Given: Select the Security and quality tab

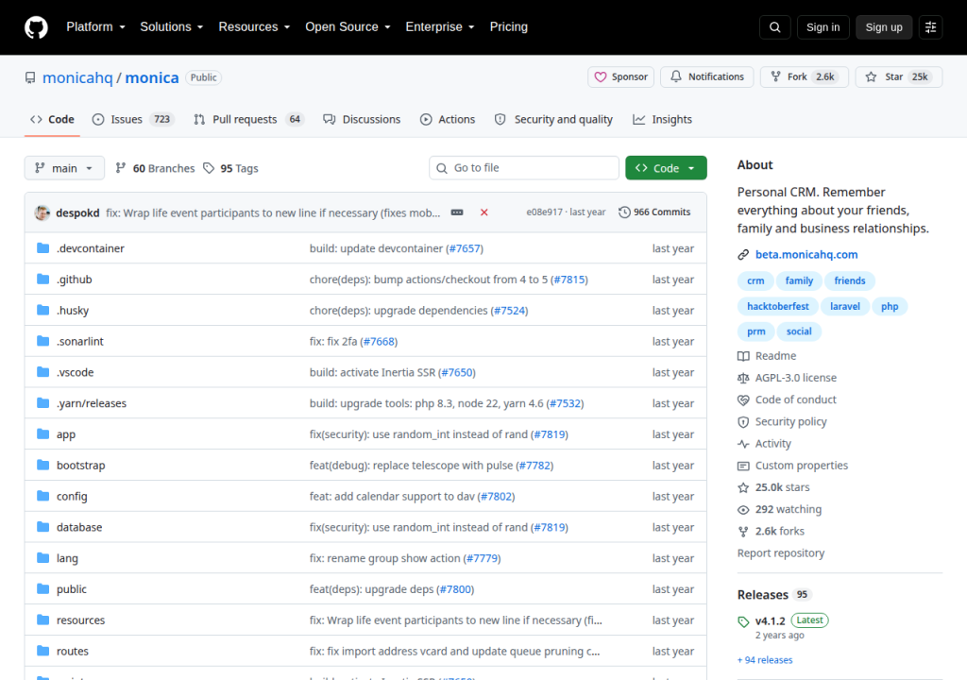Looking at the screenshot, I should [553, 119].
